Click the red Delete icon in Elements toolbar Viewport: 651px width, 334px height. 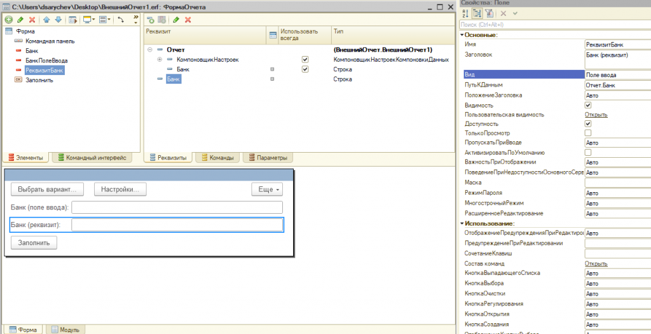click(32, 20)
